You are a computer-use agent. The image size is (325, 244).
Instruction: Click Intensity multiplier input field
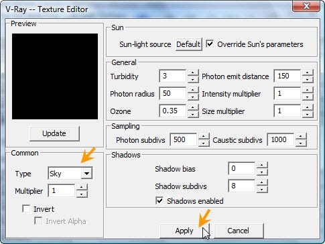pyautogui.click(x=287, y=93)
